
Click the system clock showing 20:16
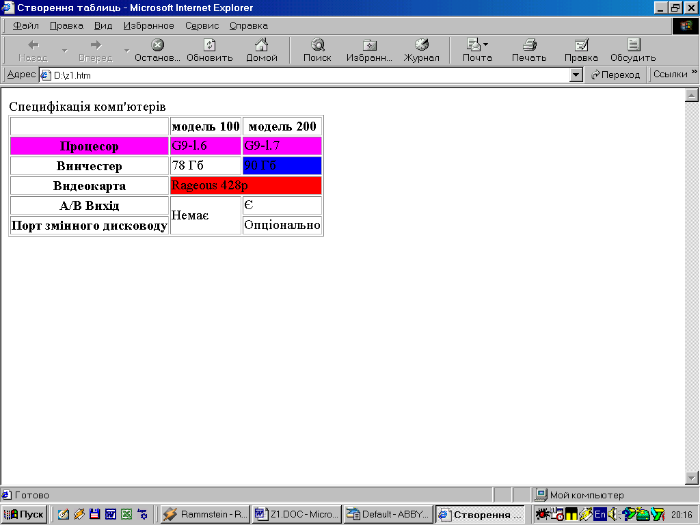(682, 515)
